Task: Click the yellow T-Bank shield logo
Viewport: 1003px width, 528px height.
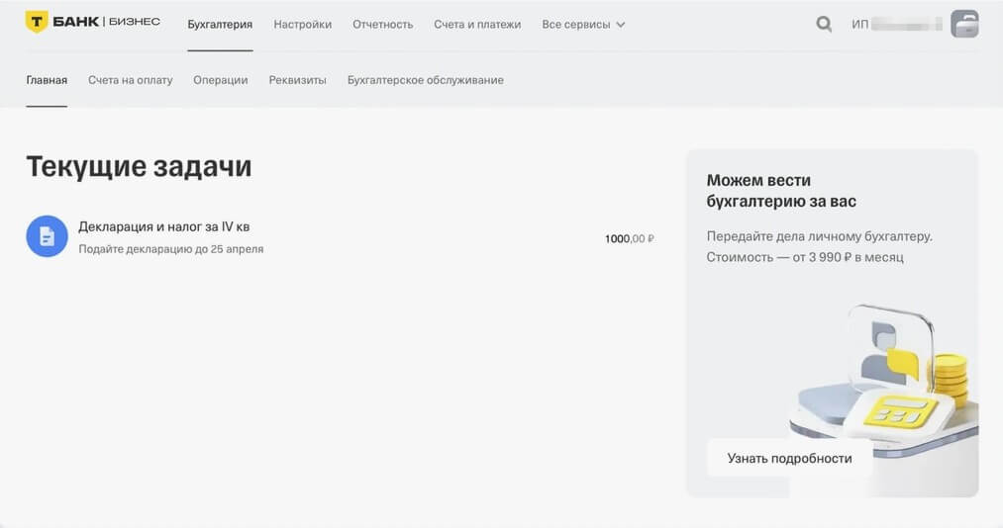Action: click(37, 23)
